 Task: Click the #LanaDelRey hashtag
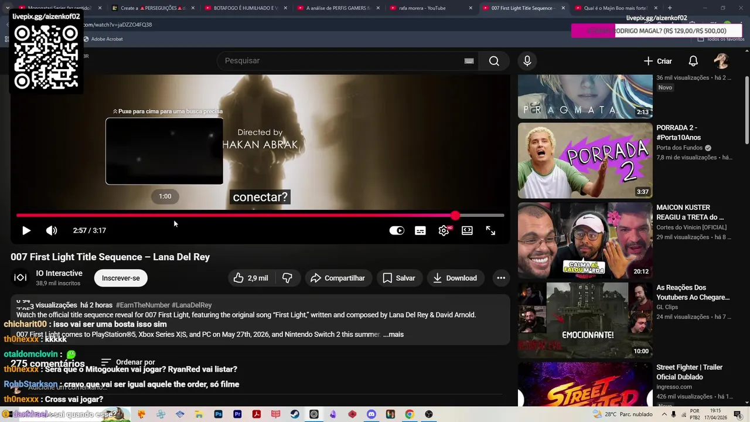[192, 305]
